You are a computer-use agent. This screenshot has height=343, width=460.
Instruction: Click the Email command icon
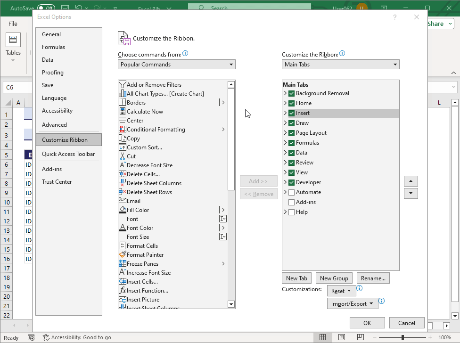coord(123,201)
